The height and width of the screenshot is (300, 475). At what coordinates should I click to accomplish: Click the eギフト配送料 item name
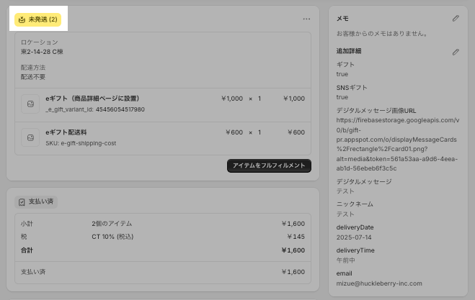pyautogui.click(x=66, y=132)
